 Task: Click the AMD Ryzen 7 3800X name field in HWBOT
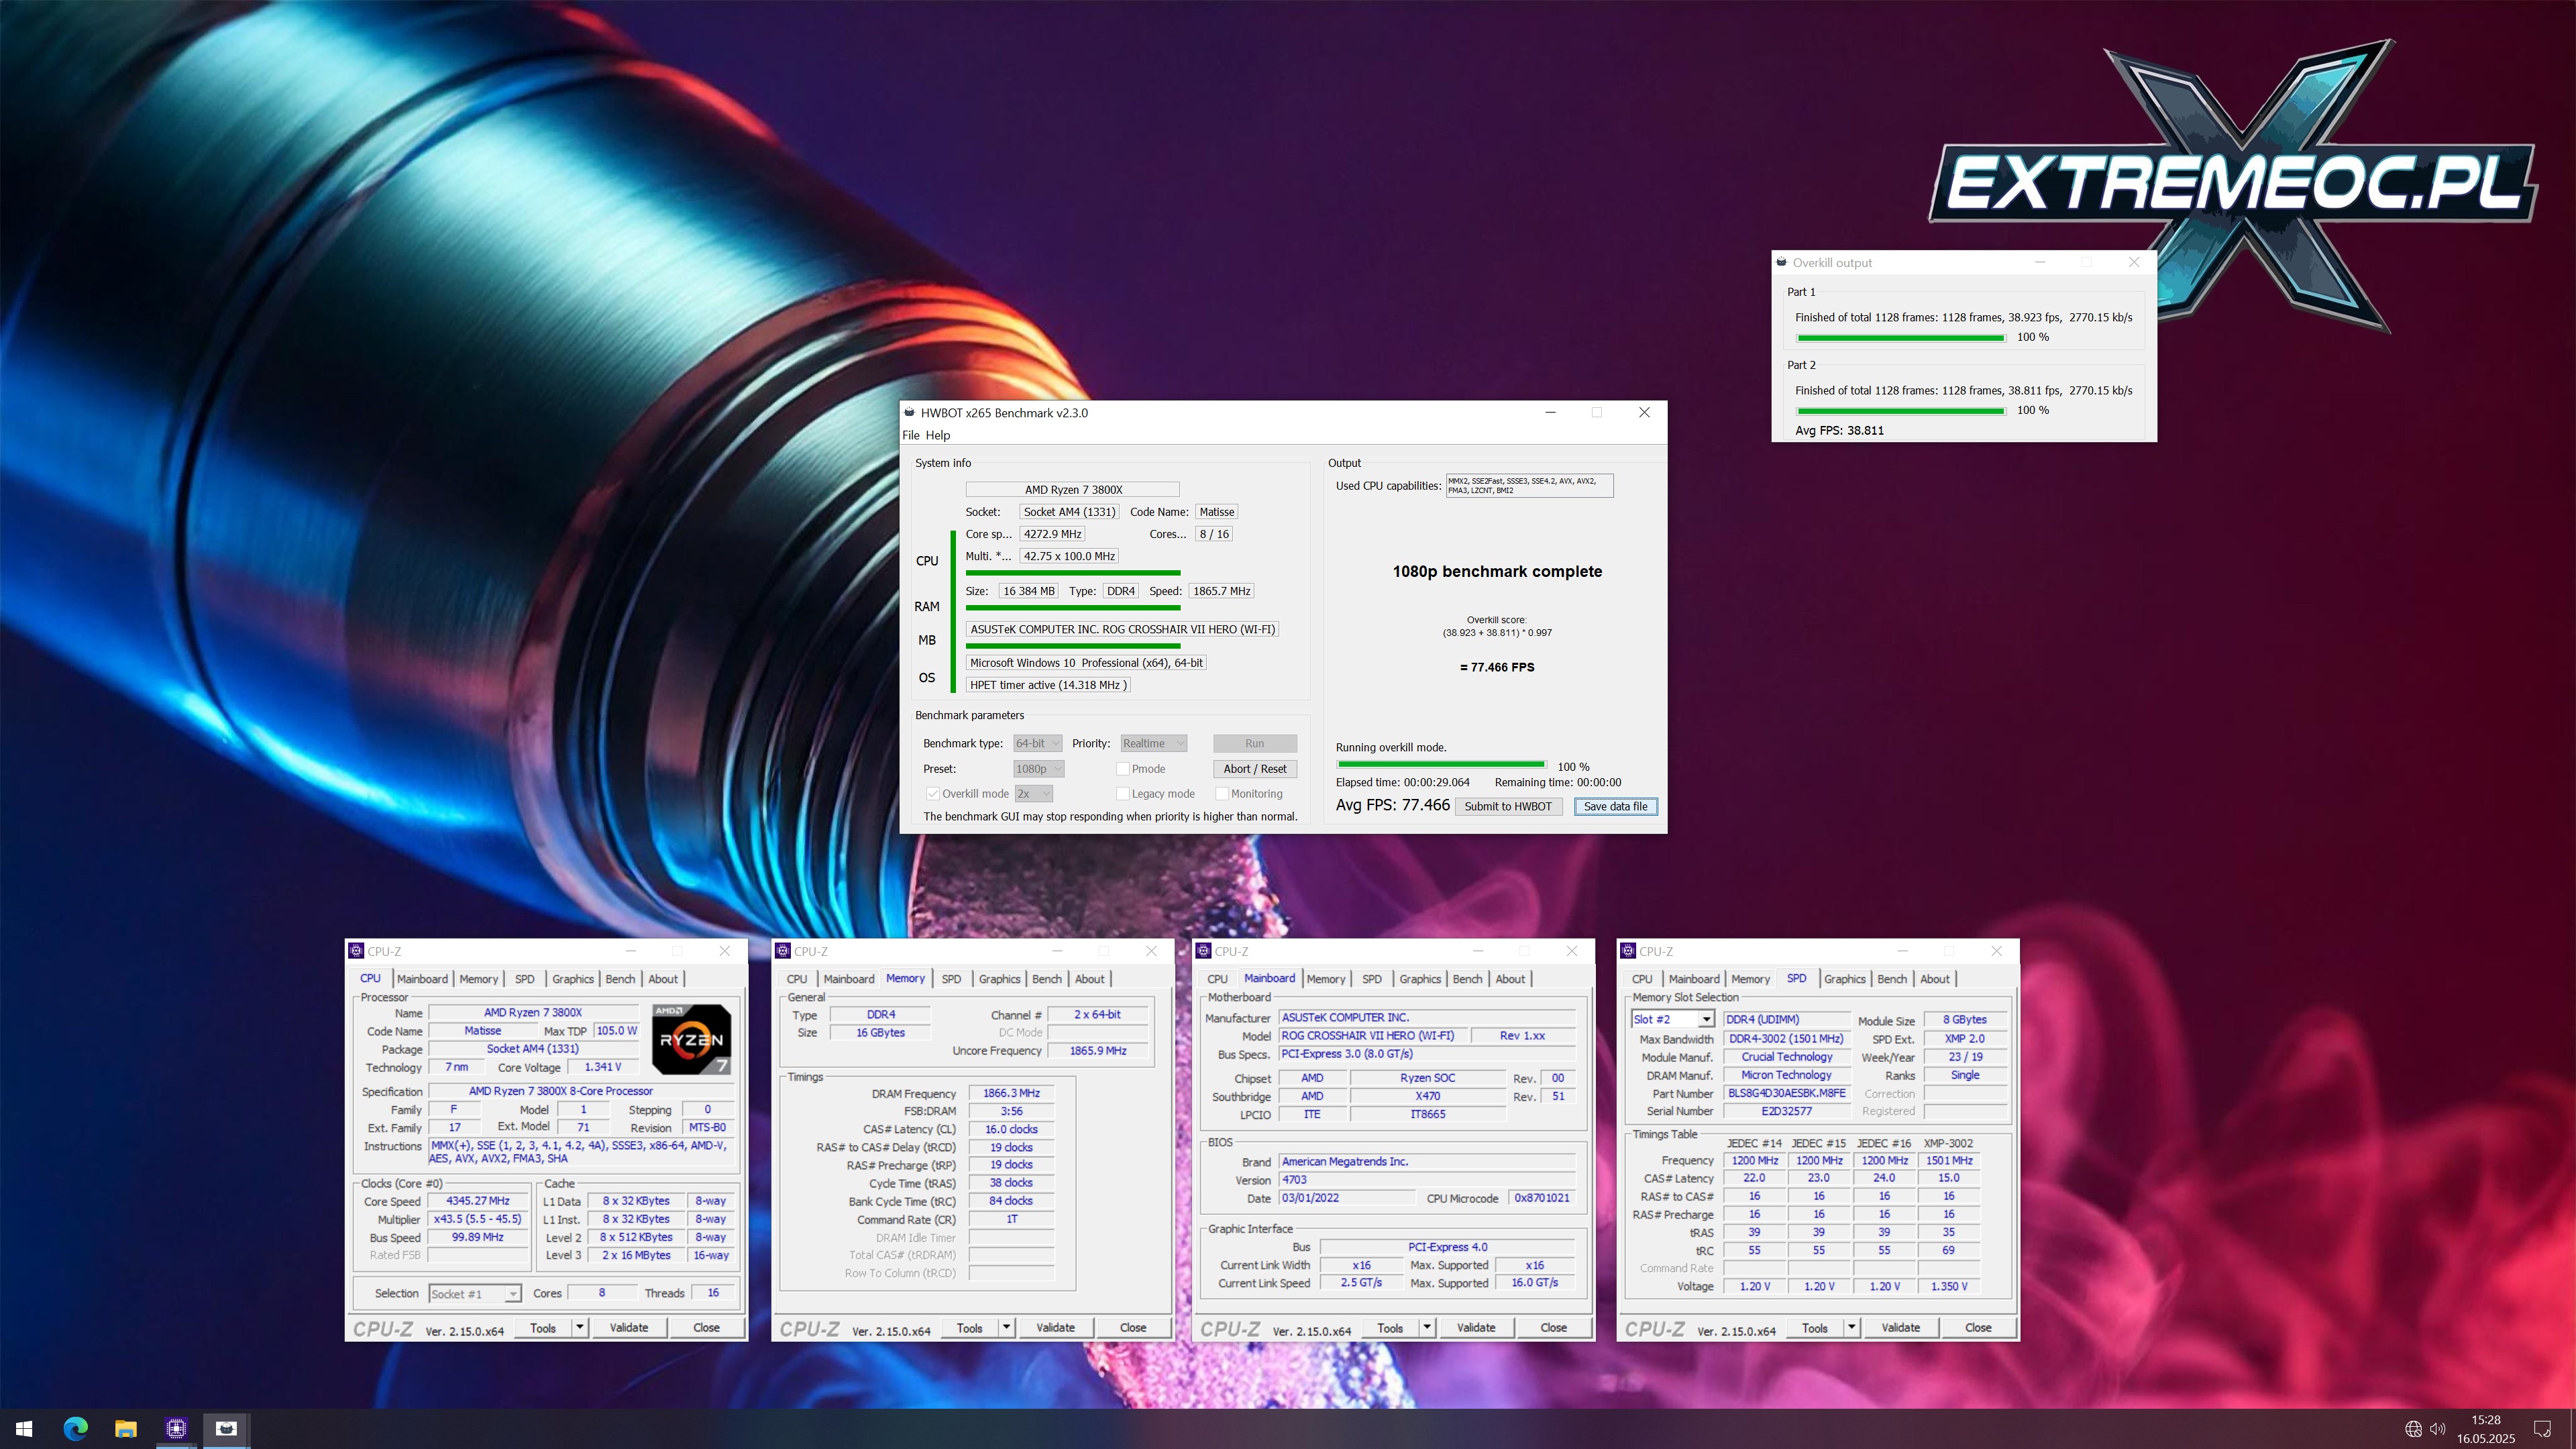pos(1072,489)
